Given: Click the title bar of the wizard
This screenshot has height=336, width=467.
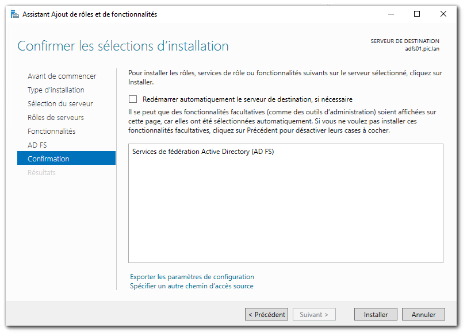Looking at the screenshot, I should click(x=230, y=14).
